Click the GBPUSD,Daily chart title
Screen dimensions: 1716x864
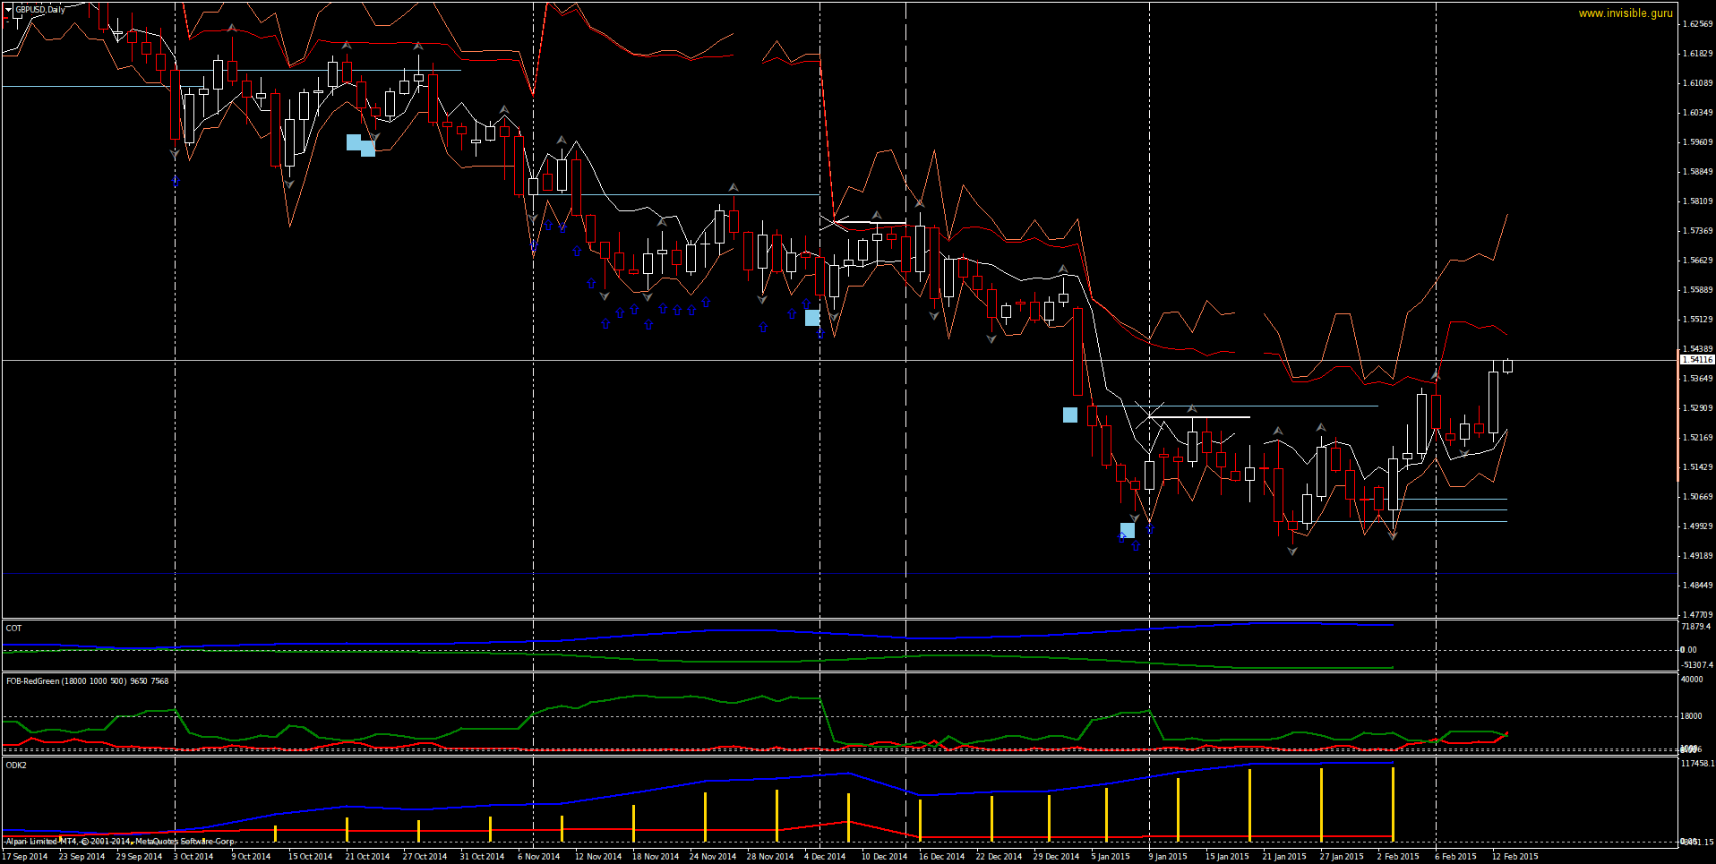40,9
